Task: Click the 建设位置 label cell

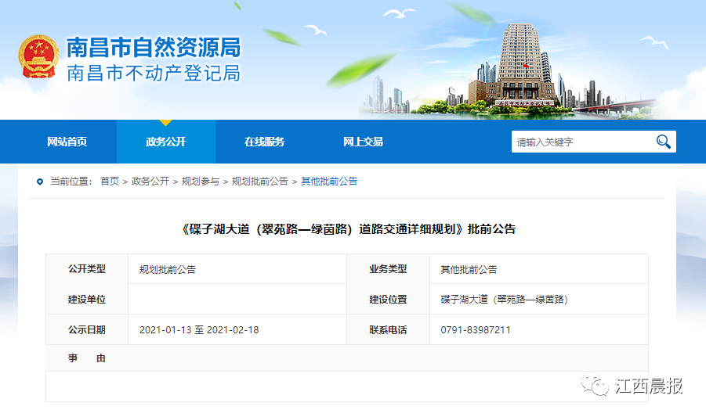Action: [388, 300]
